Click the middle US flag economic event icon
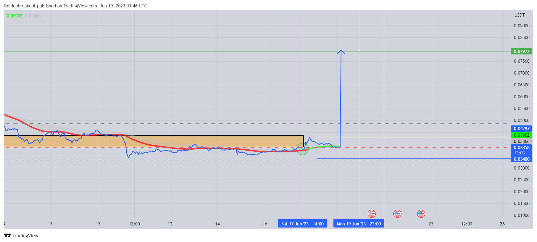Screen dimensions: 537x242 coord(397,214)
